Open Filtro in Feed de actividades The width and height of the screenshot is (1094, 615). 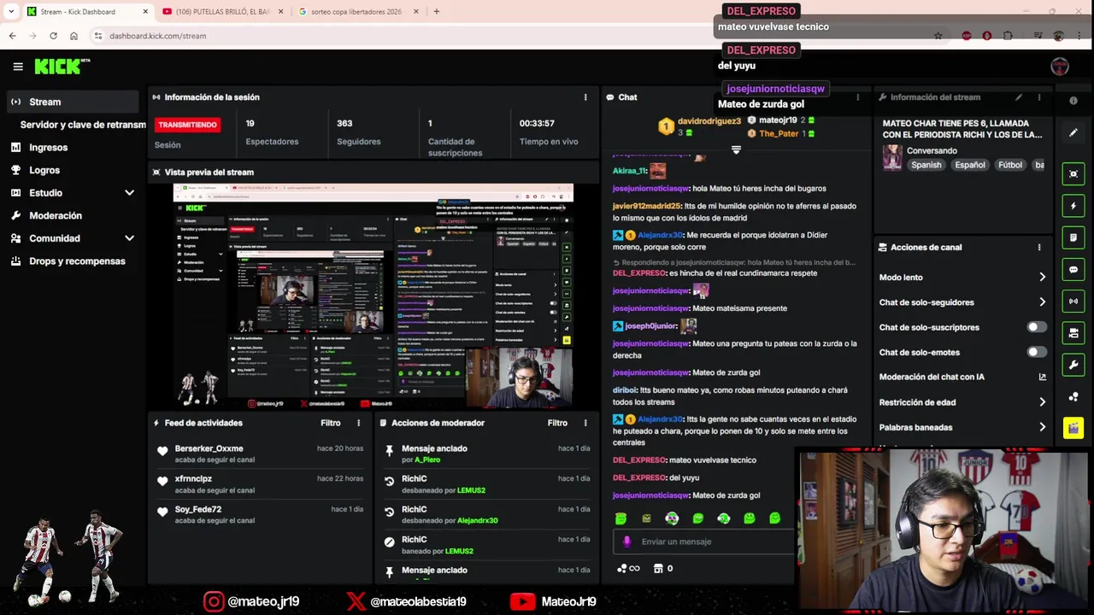point(331,423)
